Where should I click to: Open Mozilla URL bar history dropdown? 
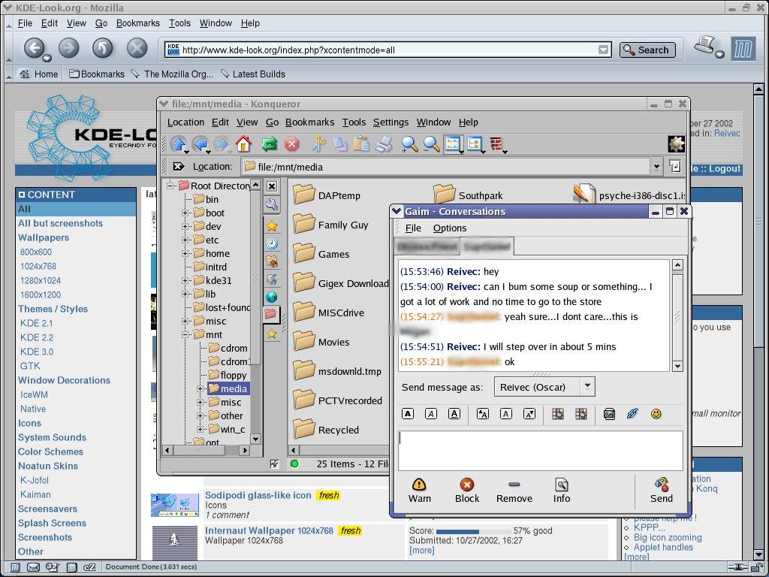tap(603, 50)
